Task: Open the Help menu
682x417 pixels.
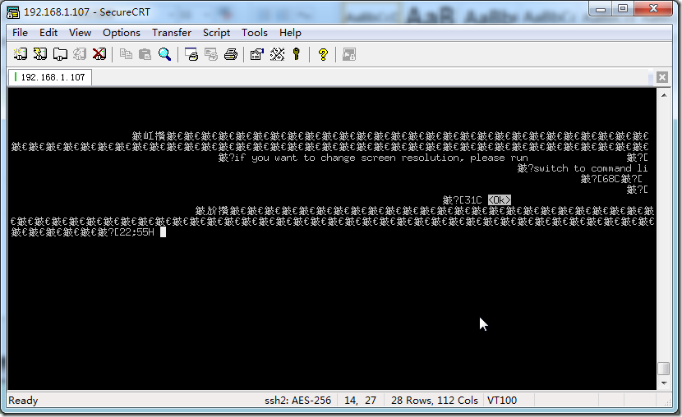Action: click(x=290, y=33)
